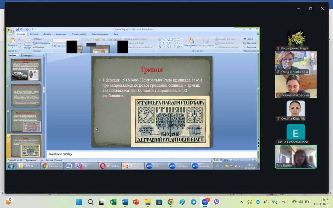The image size is (333, 208).
Task: Open Viber from the bottom taskbar
Action: click(217, 202)
